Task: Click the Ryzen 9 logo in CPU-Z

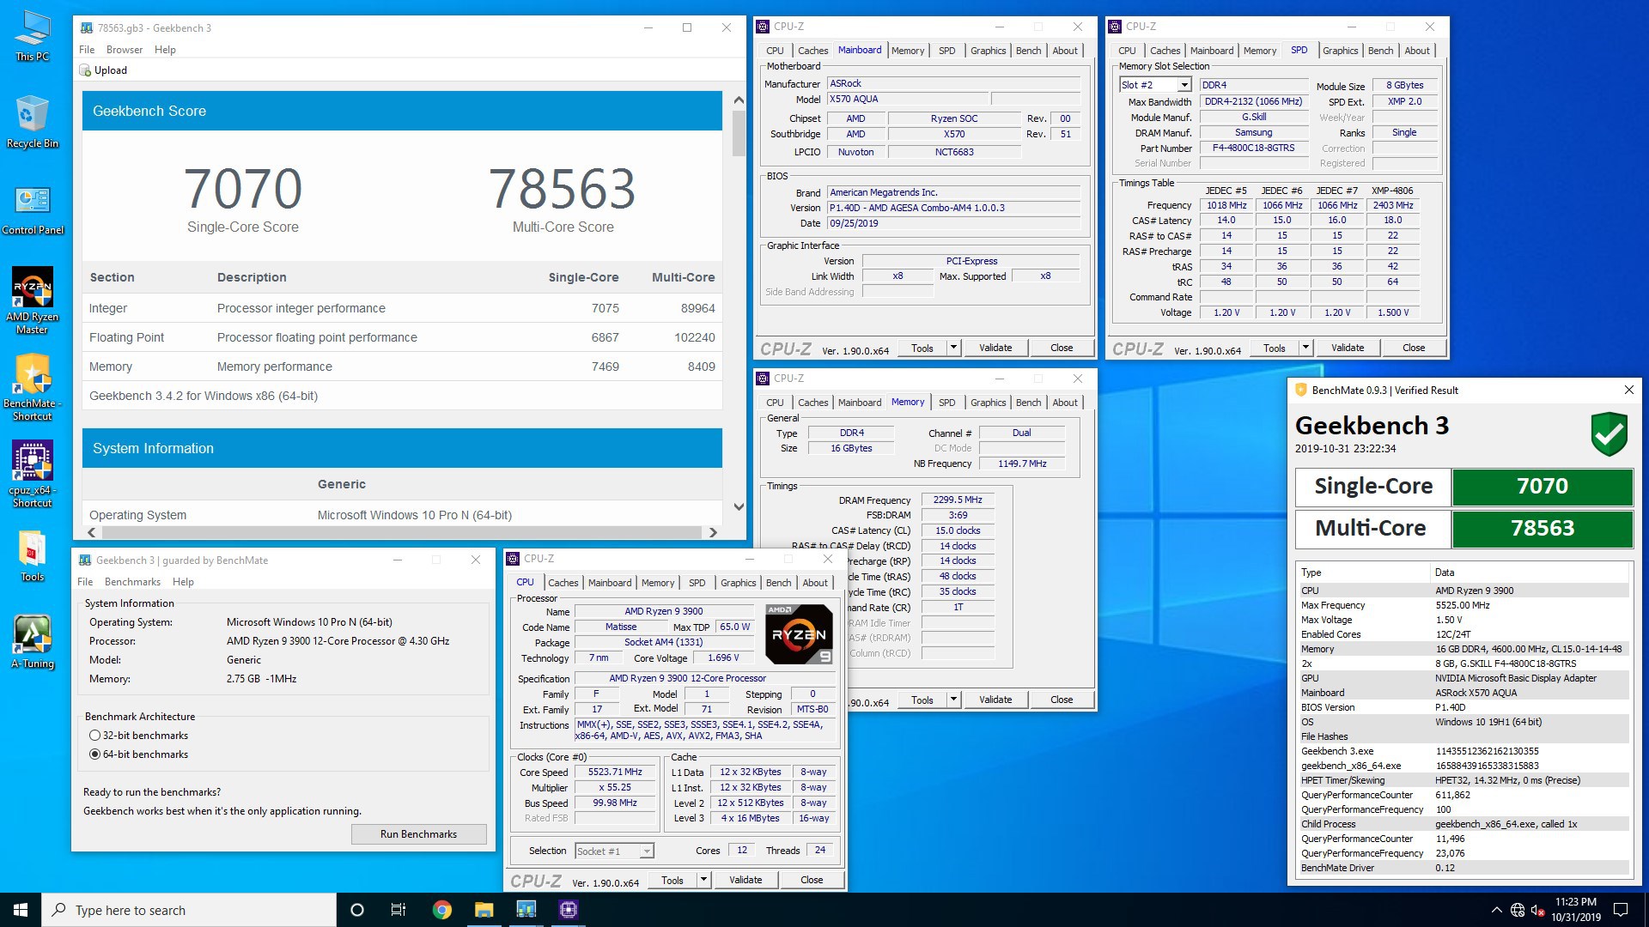Action: pyautogui.click(x=799, y=634)
